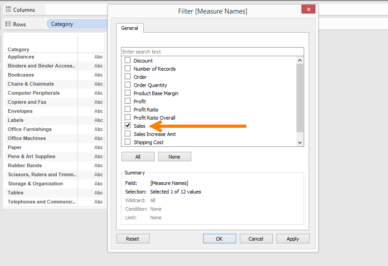The height and width of the screenshot is (266, 388).
Task: Click the measure list scrollbar thumb
Action: pyautogui.click(x=300, y=97)
